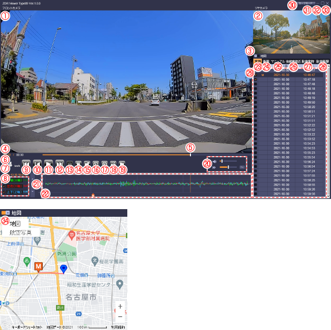Screen dimensions: 331x330
Task: Toggle the 上下 (Z軸) graph checkbox
Action: (x=5, y=192)
